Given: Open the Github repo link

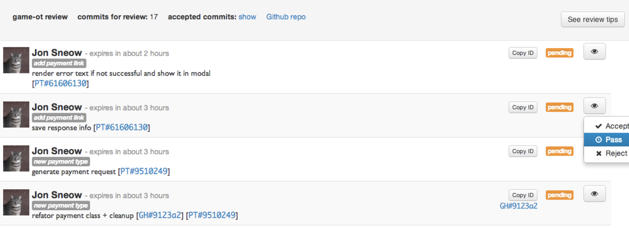Looking at the screenshot, I should (286, 17).
